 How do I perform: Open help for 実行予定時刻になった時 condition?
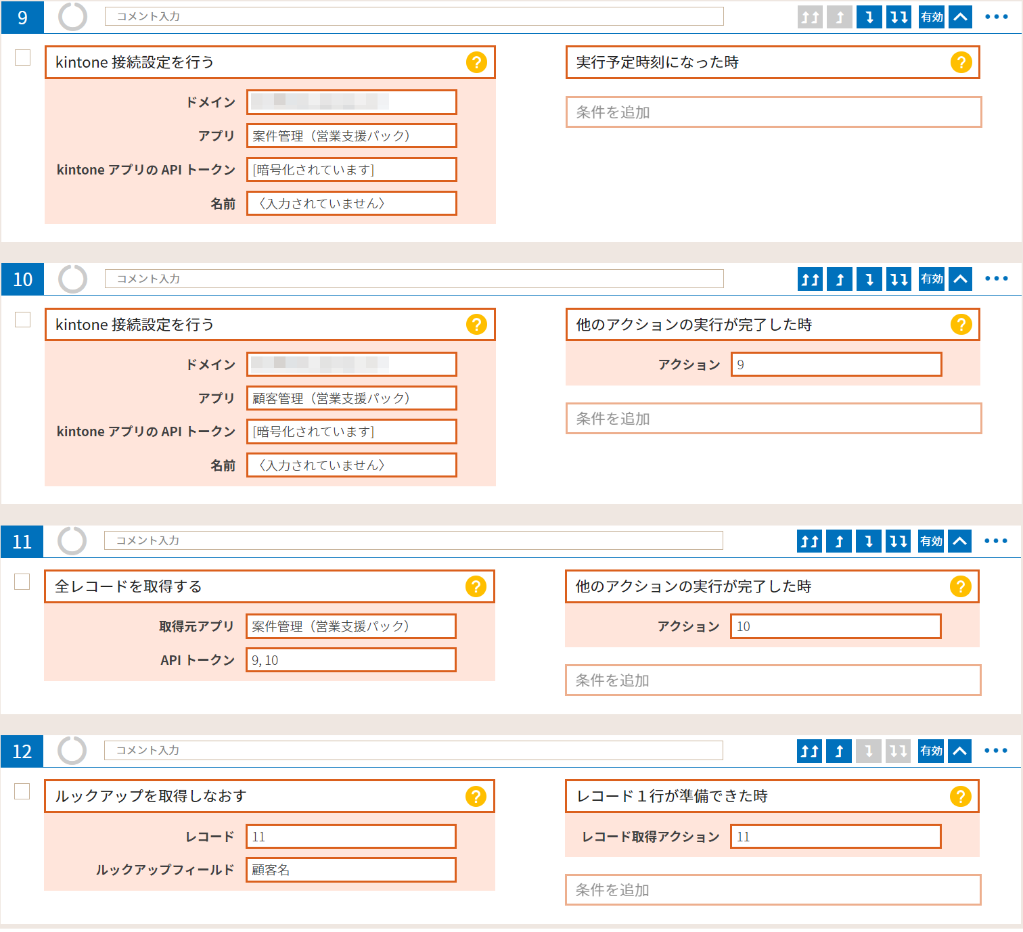pyautogui.click(x=961, y=62)
